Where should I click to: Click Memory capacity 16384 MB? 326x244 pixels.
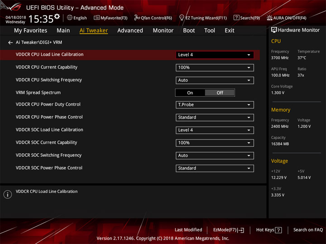280,144
